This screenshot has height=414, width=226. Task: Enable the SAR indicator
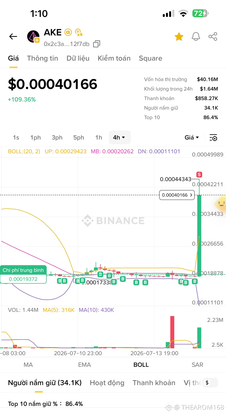point(197,365)
